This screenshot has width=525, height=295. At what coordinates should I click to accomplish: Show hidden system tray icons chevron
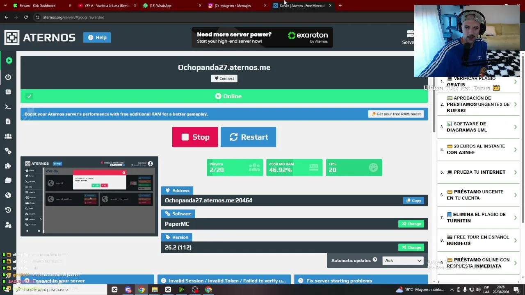pyautogui.click(x=452, y=290)
